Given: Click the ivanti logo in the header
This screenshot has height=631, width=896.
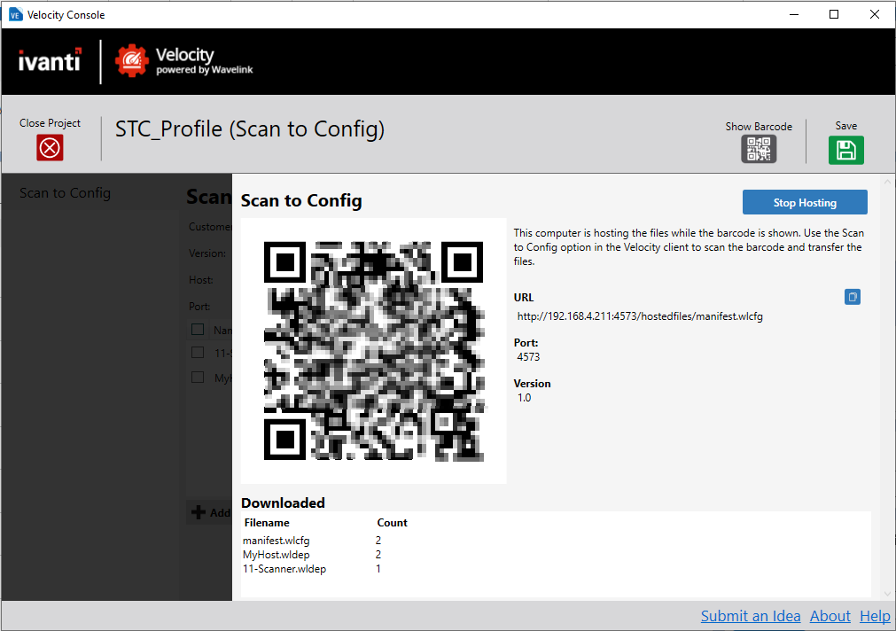Looking at the screenshot, I should coord(49,61).
